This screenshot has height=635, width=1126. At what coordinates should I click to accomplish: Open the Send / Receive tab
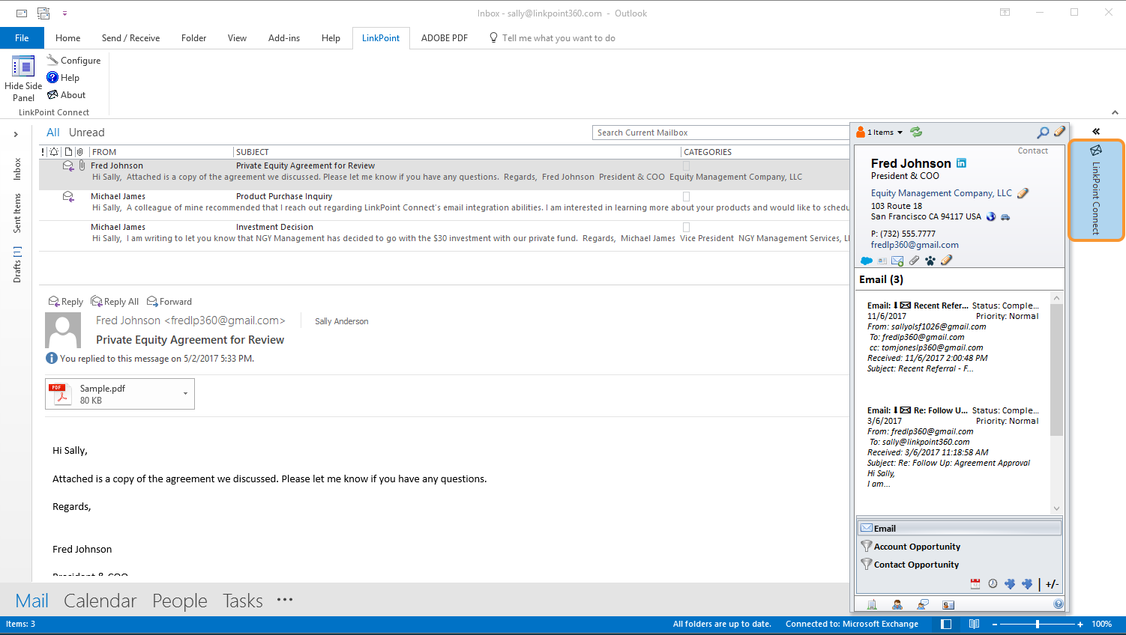click(x=130, y=38)
